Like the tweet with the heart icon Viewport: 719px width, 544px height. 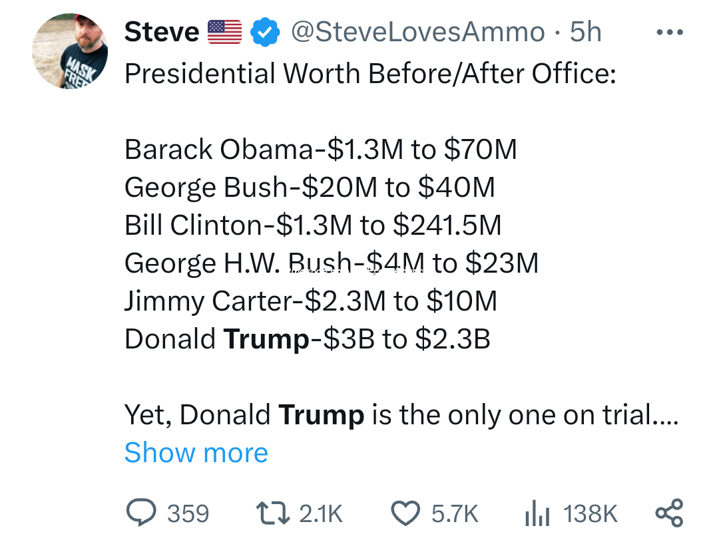point(404,513)
